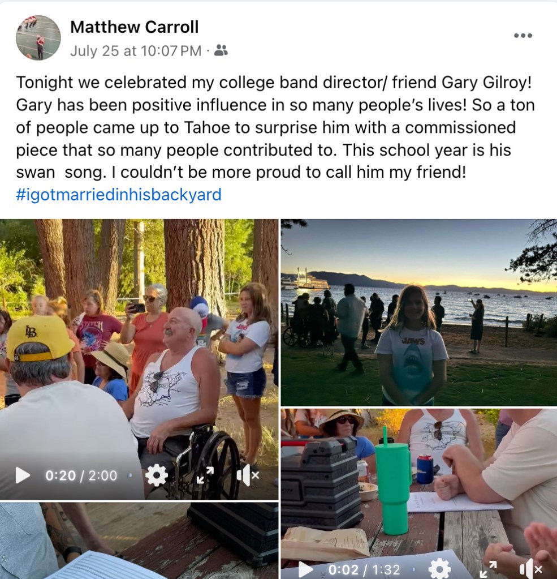Open the #igotmarriedinhisbackyard hashtag
557x579 pixels.
[118, 195]
